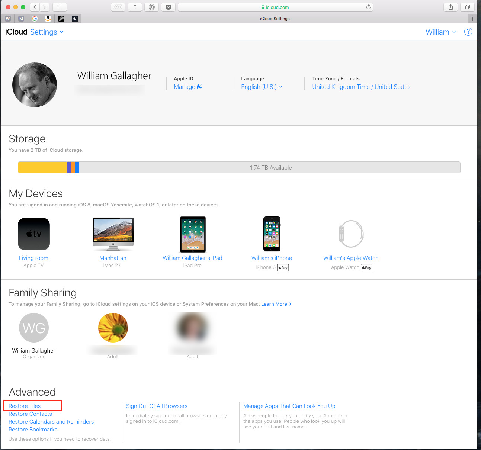Open the pinned 'M' tab

[x=21, y=19]
